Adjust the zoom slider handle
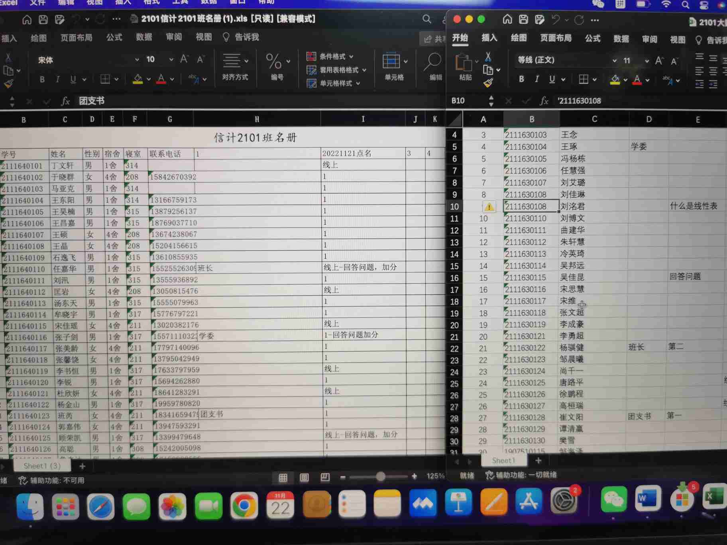Image resolution: width=727 pixels, height=545 pixels. click(381, 476)
